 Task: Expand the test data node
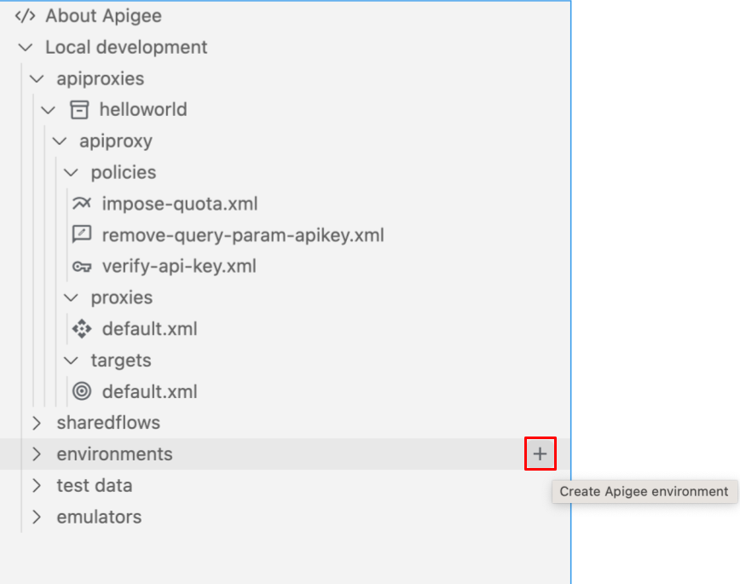click(36, 485)
